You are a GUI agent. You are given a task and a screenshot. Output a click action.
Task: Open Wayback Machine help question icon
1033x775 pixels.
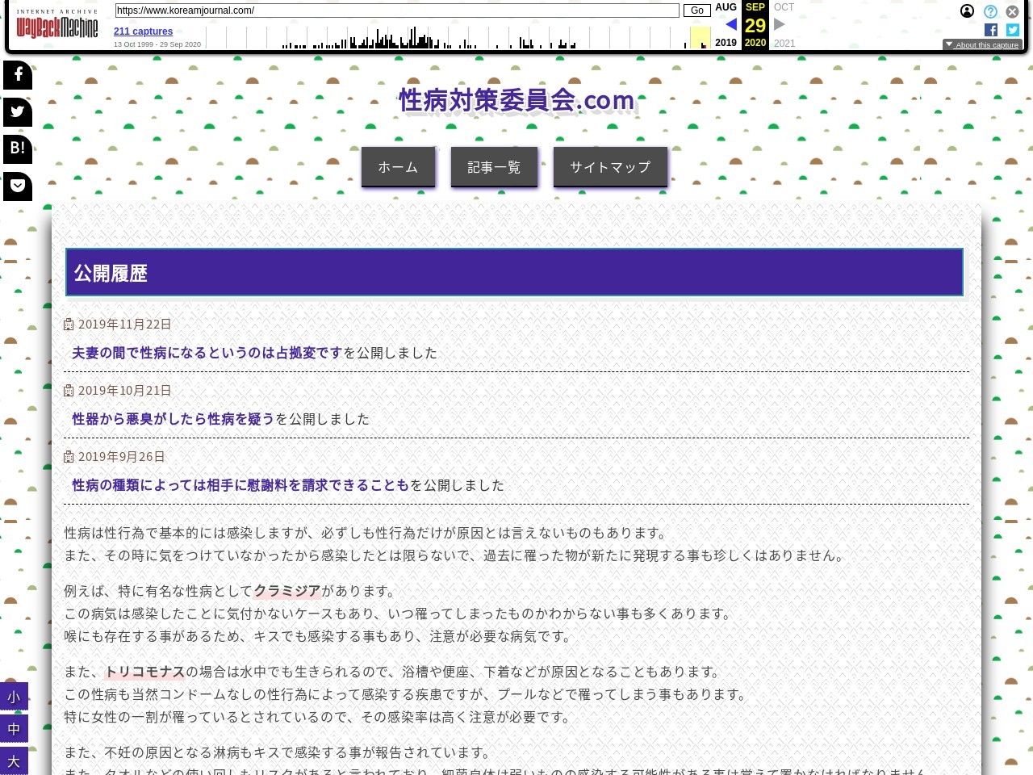[x=990, y=11]
